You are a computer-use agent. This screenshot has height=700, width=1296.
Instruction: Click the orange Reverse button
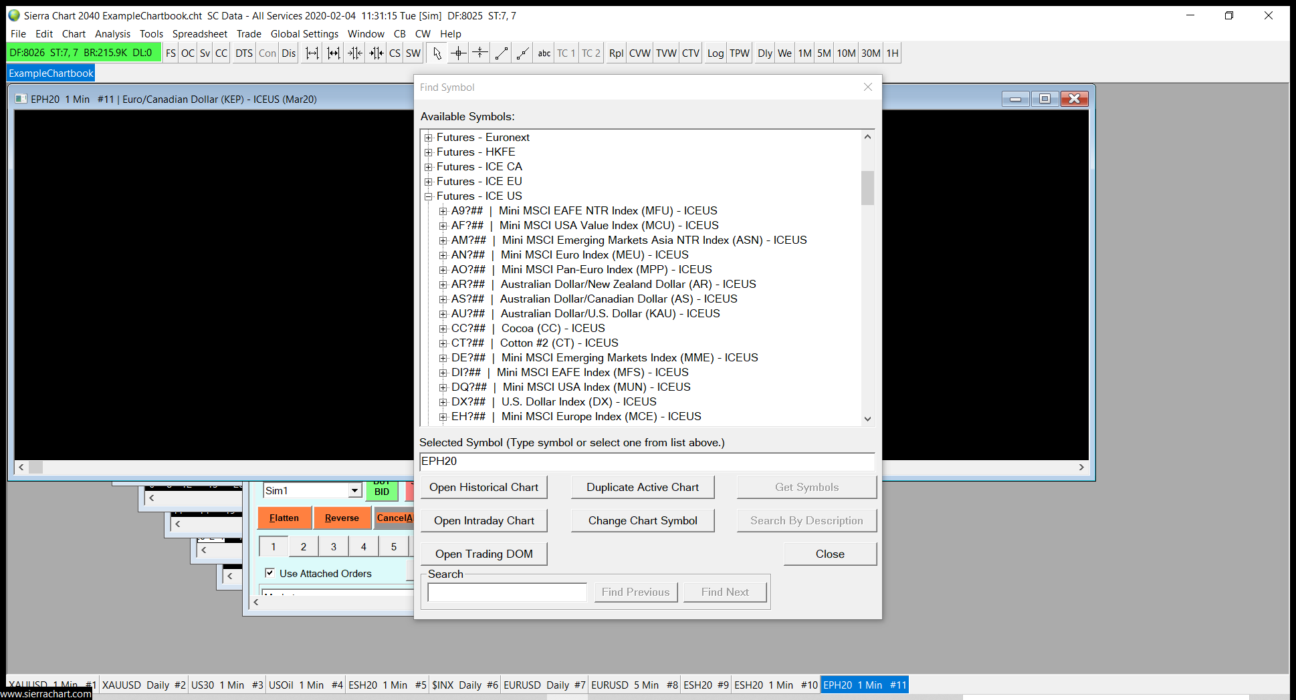coord(342,518)
